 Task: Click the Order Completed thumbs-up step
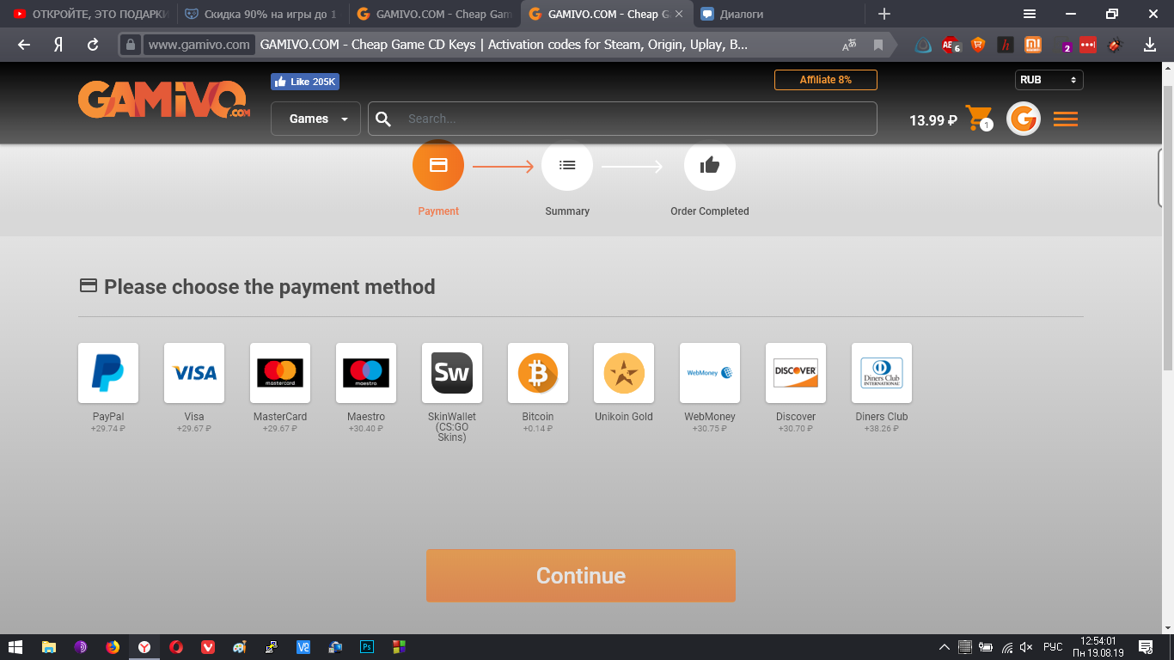[x=710, y=165]
